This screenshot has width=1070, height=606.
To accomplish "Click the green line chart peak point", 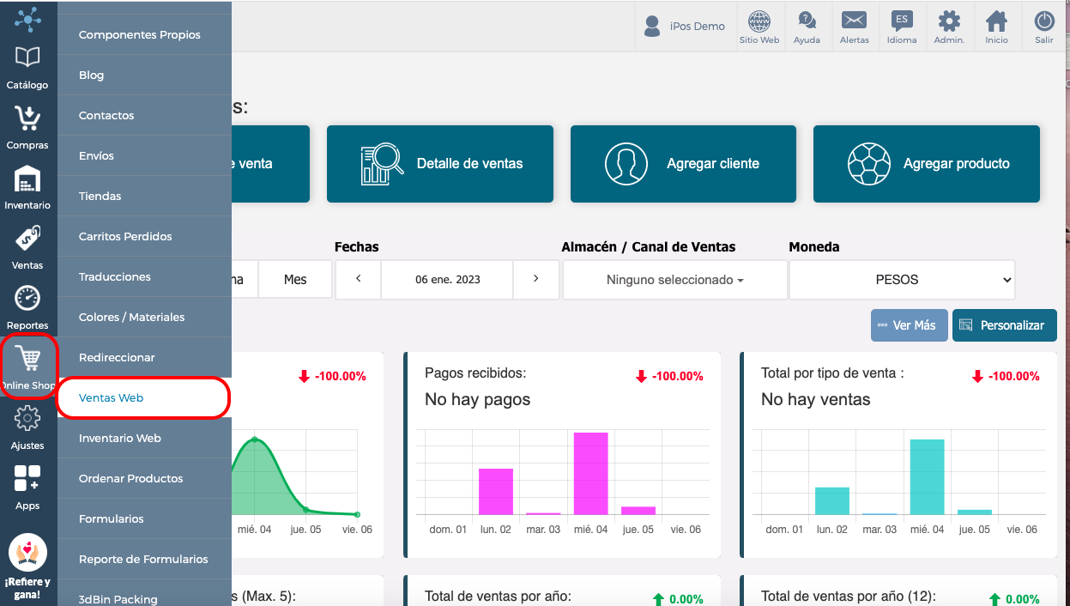I will click(254, 439).
